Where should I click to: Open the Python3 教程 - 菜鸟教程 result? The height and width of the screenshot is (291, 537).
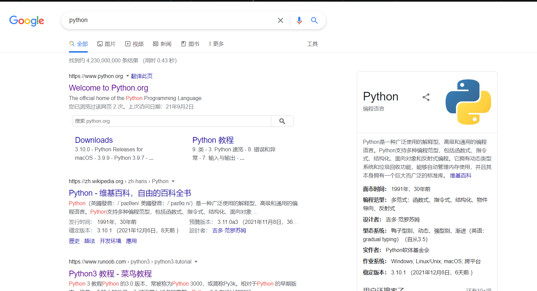point(110,274)
